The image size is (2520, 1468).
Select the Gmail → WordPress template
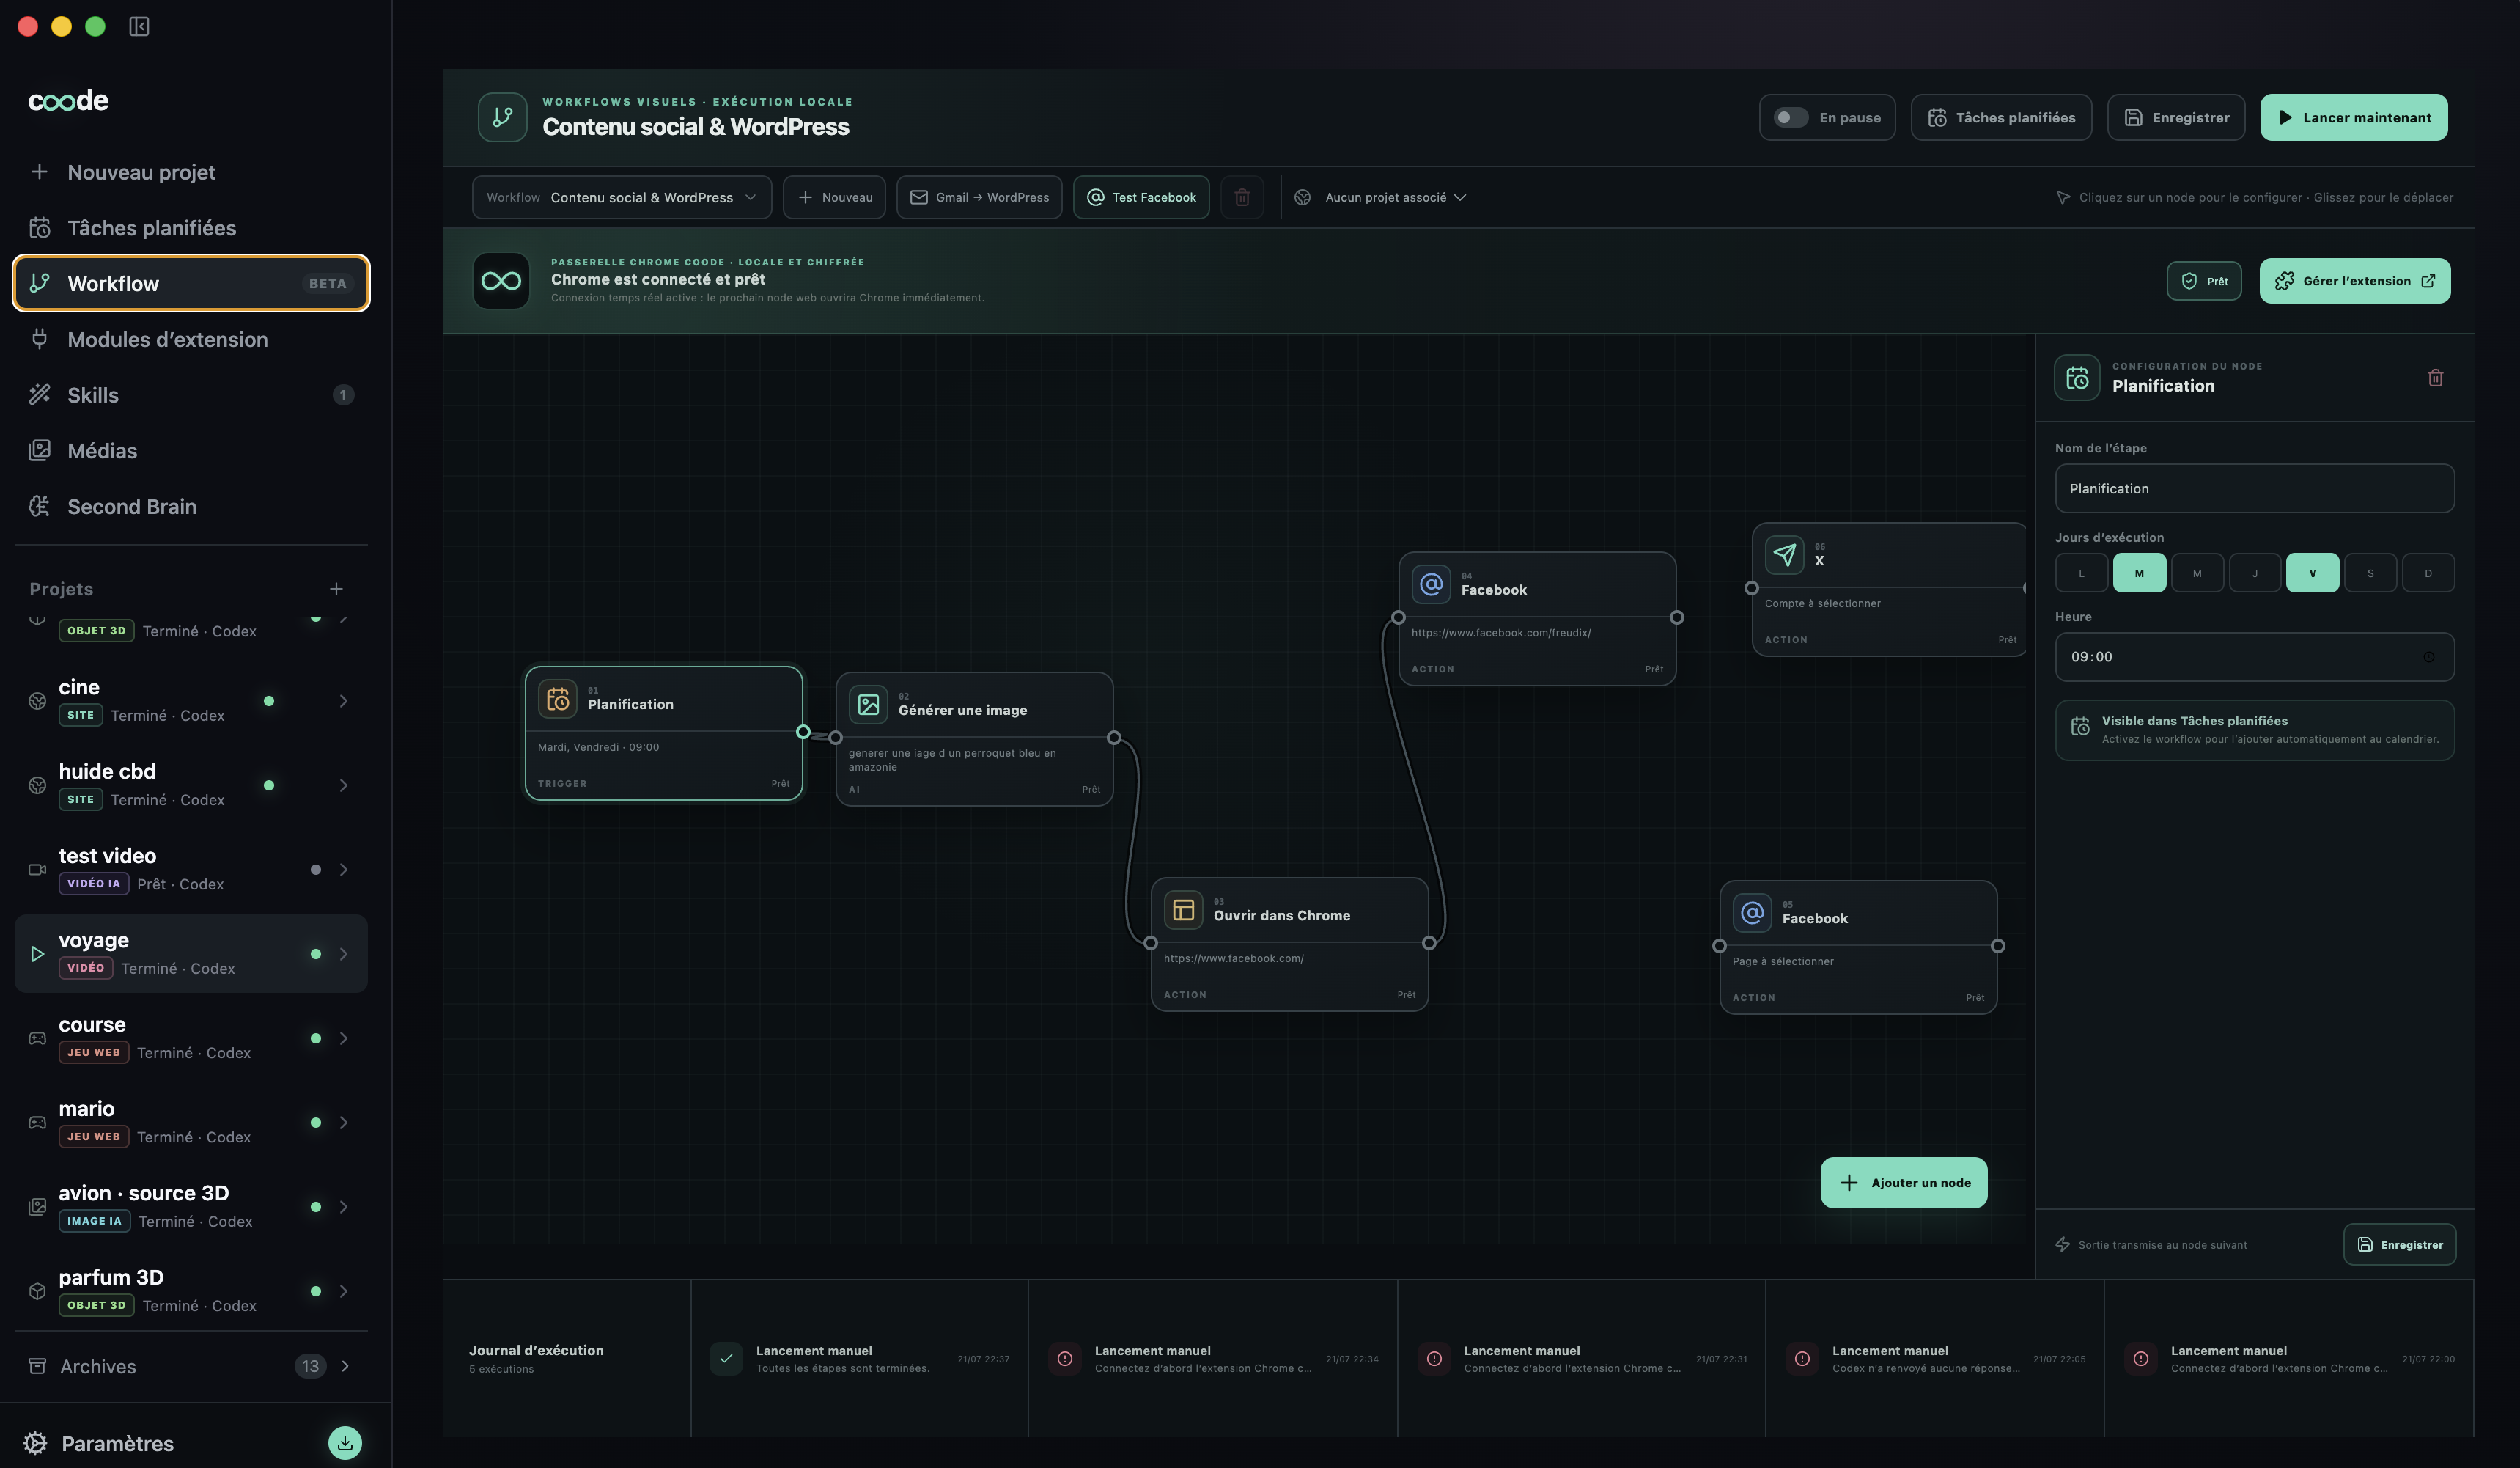click(x=979, y=197)
